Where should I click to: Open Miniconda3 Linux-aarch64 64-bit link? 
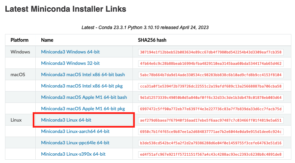[x=75, y=131]
